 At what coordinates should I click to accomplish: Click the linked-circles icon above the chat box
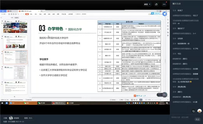click(x=193, y=111)
